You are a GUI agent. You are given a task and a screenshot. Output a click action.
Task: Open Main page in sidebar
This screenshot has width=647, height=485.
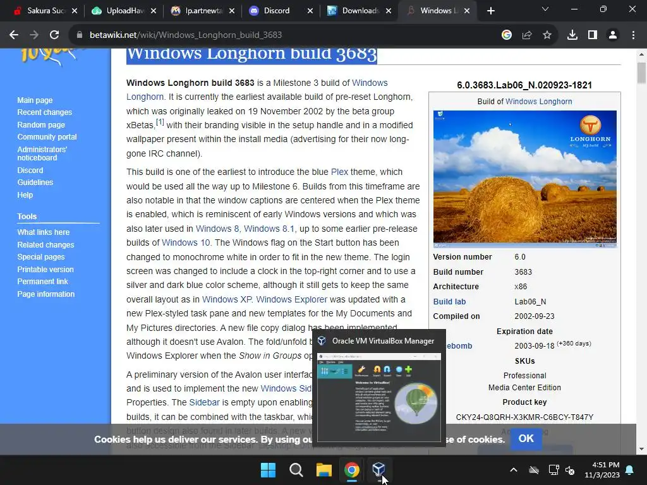(35, 100)
